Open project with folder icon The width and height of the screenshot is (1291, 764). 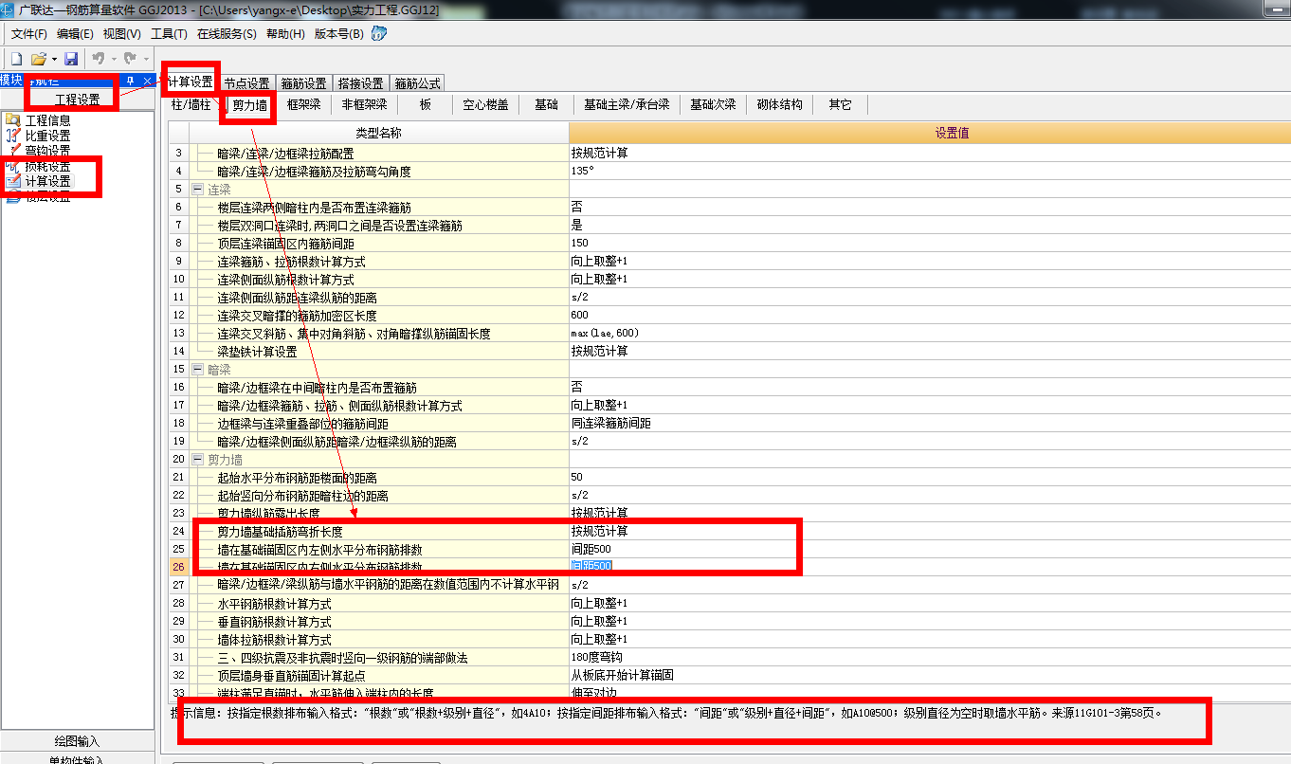pos(39,59)
